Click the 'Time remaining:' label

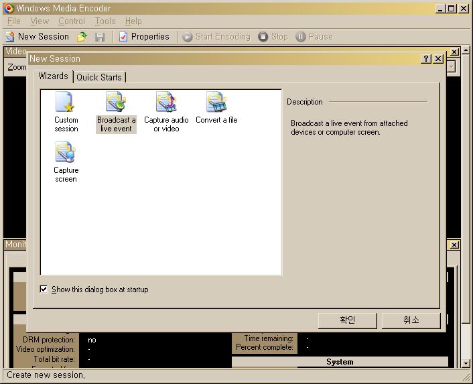[x=269, y=338]
